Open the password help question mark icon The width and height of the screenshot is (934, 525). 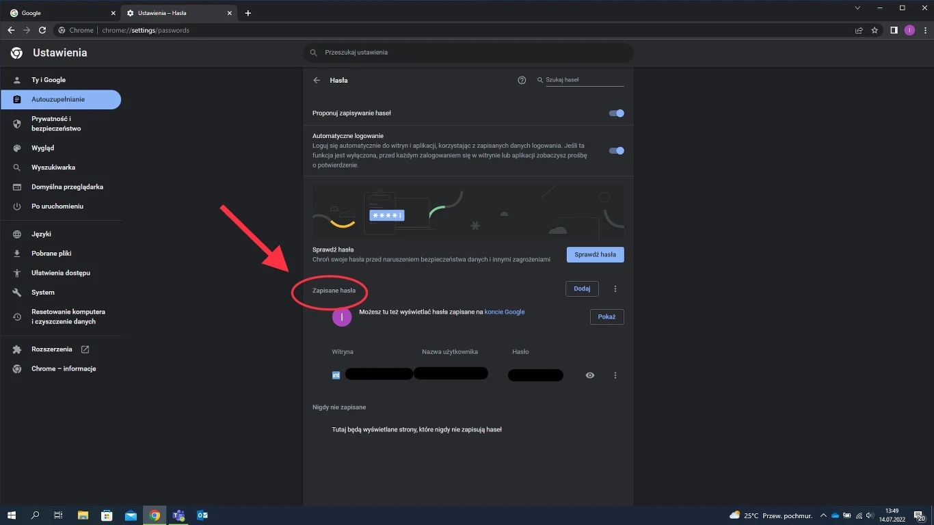click(522, 80)
